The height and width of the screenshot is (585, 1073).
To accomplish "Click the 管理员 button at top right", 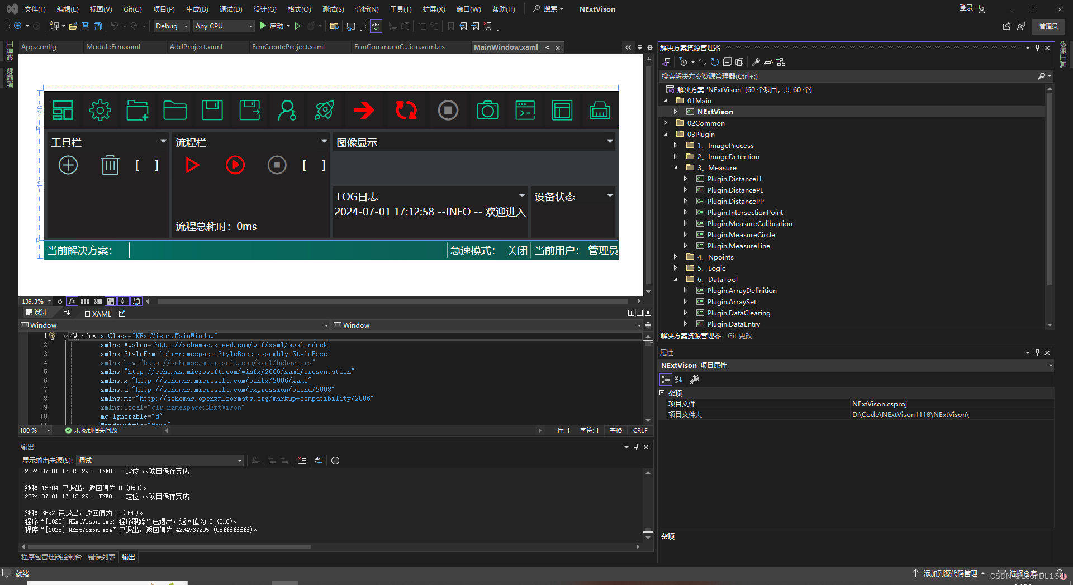I will pos(1048,26).
